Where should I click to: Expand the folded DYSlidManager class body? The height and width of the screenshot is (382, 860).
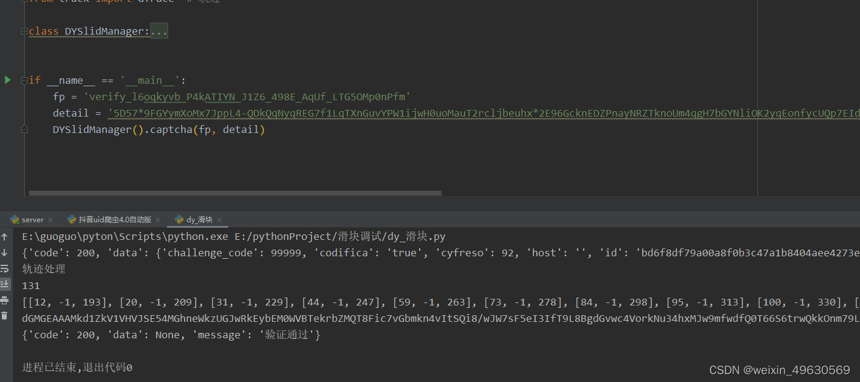pos(159,31)
